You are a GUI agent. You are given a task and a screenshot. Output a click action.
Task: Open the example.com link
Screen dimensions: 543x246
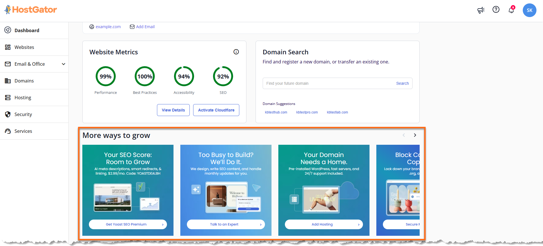pos(108,27)
